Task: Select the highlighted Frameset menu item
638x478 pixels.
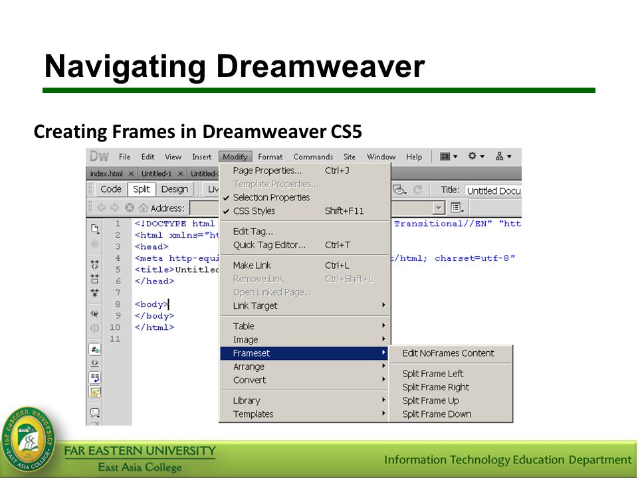Action: point(305,353)
